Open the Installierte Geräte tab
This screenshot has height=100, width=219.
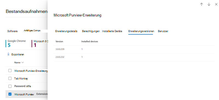[112, 31]
